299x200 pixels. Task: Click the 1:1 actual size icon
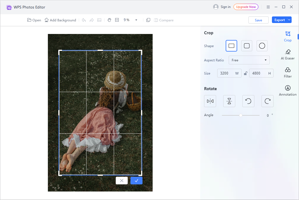pyautogui.click(x=117, y=20)
